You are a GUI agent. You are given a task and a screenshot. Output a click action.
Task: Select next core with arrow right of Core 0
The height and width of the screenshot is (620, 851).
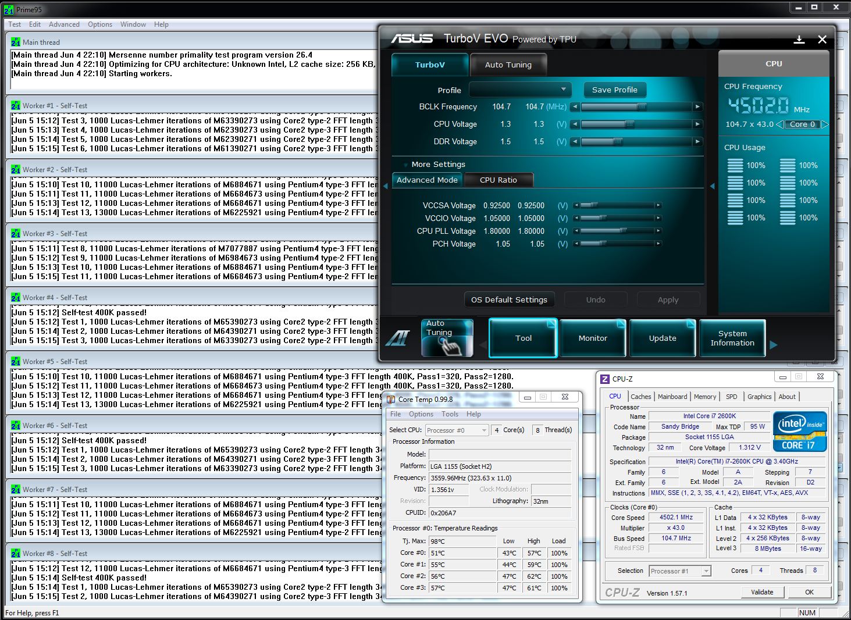(x=824, y=124)
